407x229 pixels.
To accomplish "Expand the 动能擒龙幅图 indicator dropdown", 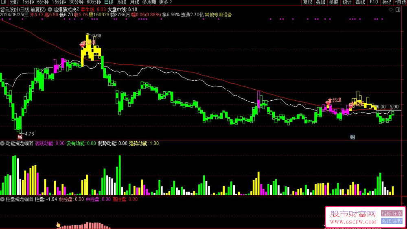I will [x=2, y=143].
